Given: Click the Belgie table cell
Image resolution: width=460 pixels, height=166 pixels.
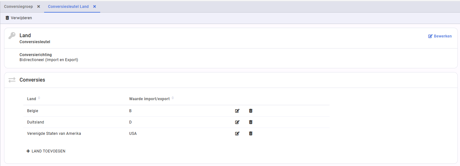Looking at the screenshot, I should click(33, 111).
